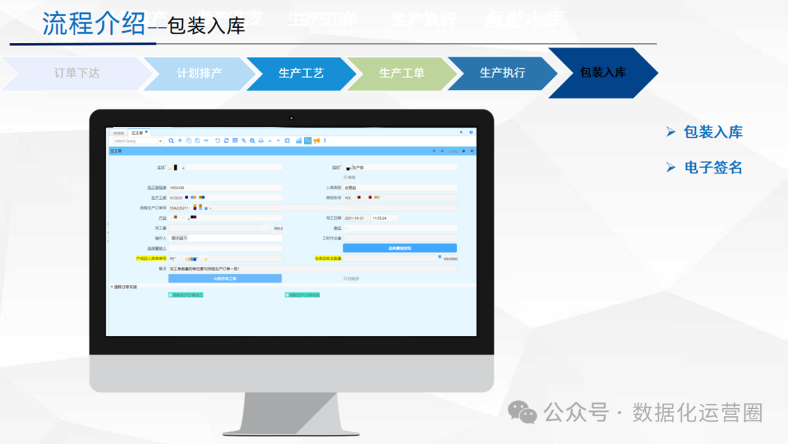This screenshot has height=444, width=788.
Task: Click the undo arrow icon in toolbar
Action: 217,141
